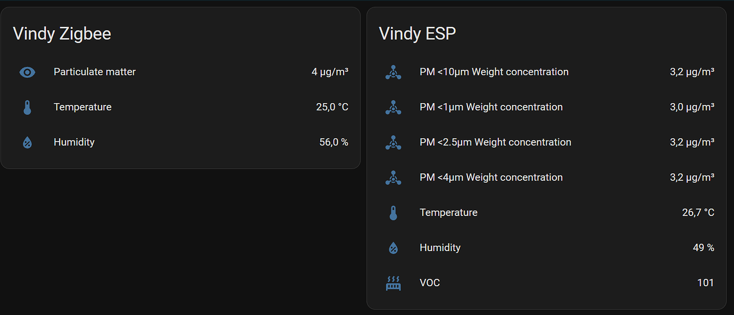Select PM <10µm Weight concentration row
The width and height of the screenshot is (734, 315).
546,72
